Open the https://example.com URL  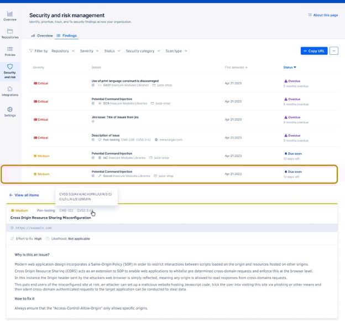(x=33, y=228)
